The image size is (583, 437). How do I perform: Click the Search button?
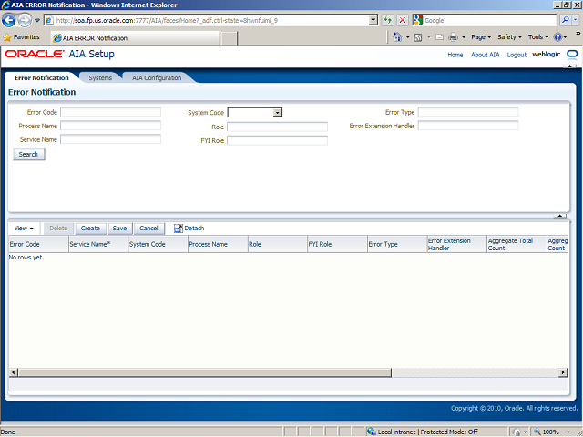(29, 155)
